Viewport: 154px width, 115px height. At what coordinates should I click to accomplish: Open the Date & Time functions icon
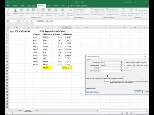pyautogui.click(x=43, y=10)
